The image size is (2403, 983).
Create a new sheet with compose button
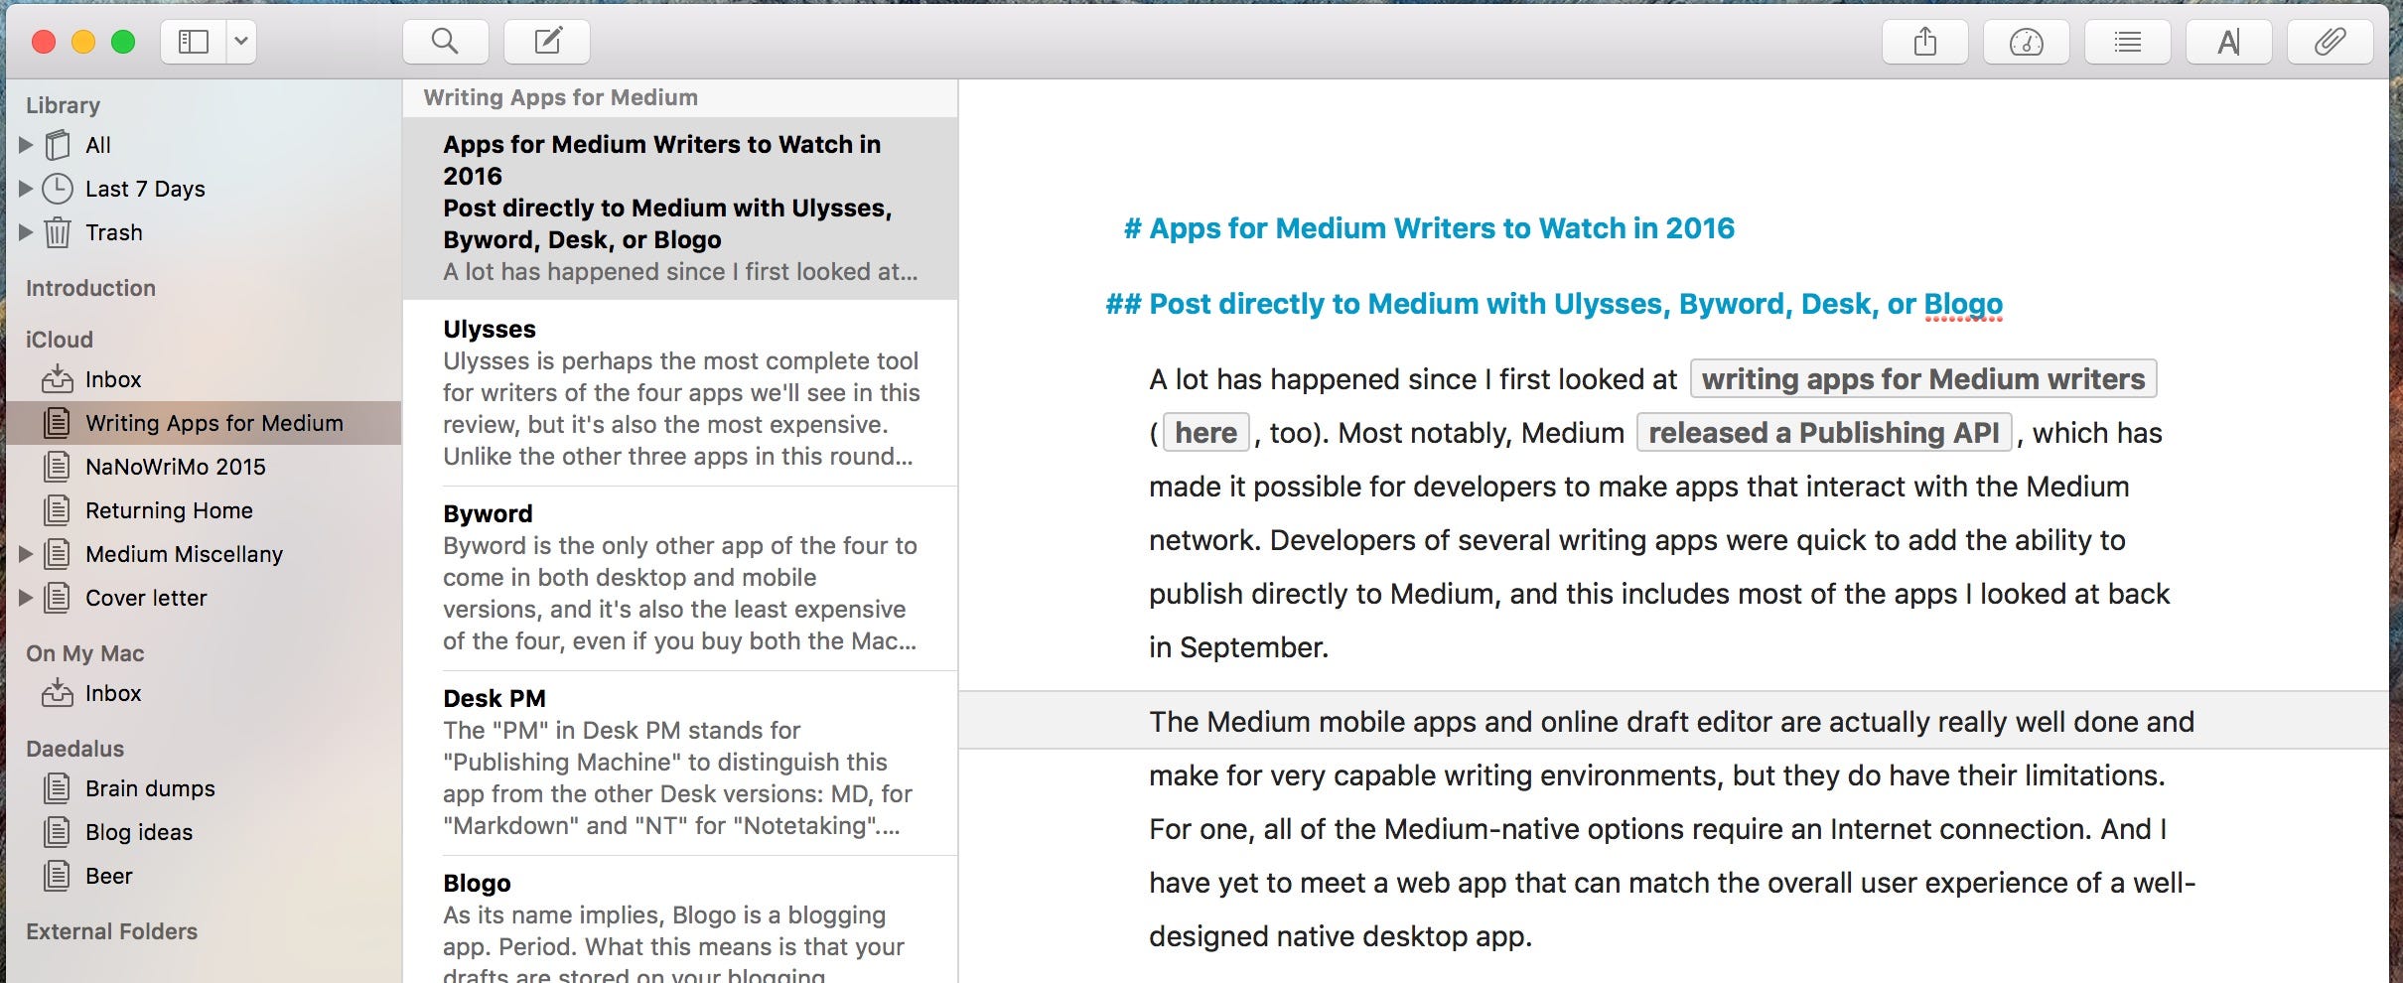tap(547, 42)
